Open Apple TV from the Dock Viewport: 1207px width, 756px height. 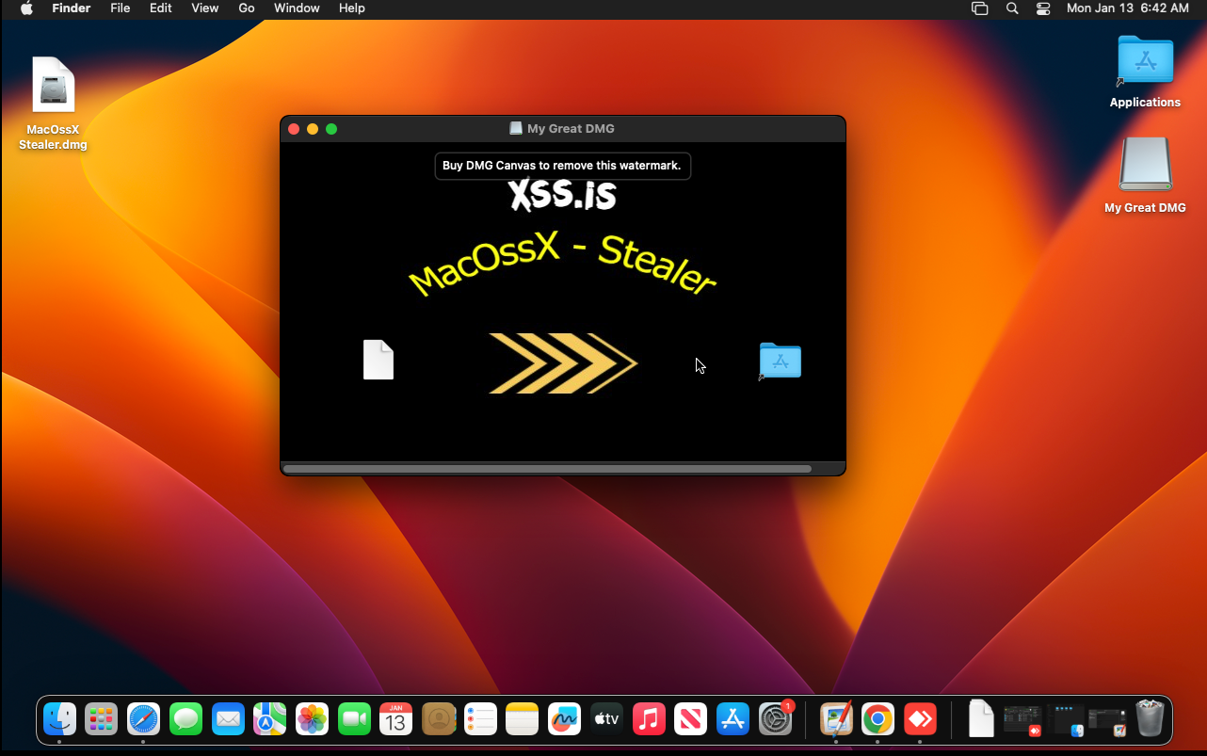[606, 720]
